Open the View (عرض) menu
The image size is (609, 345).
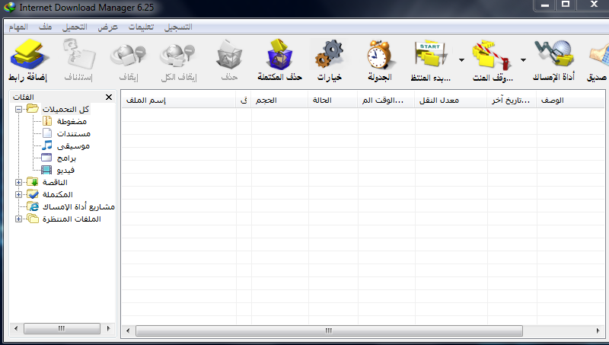[x=107, y=27]
